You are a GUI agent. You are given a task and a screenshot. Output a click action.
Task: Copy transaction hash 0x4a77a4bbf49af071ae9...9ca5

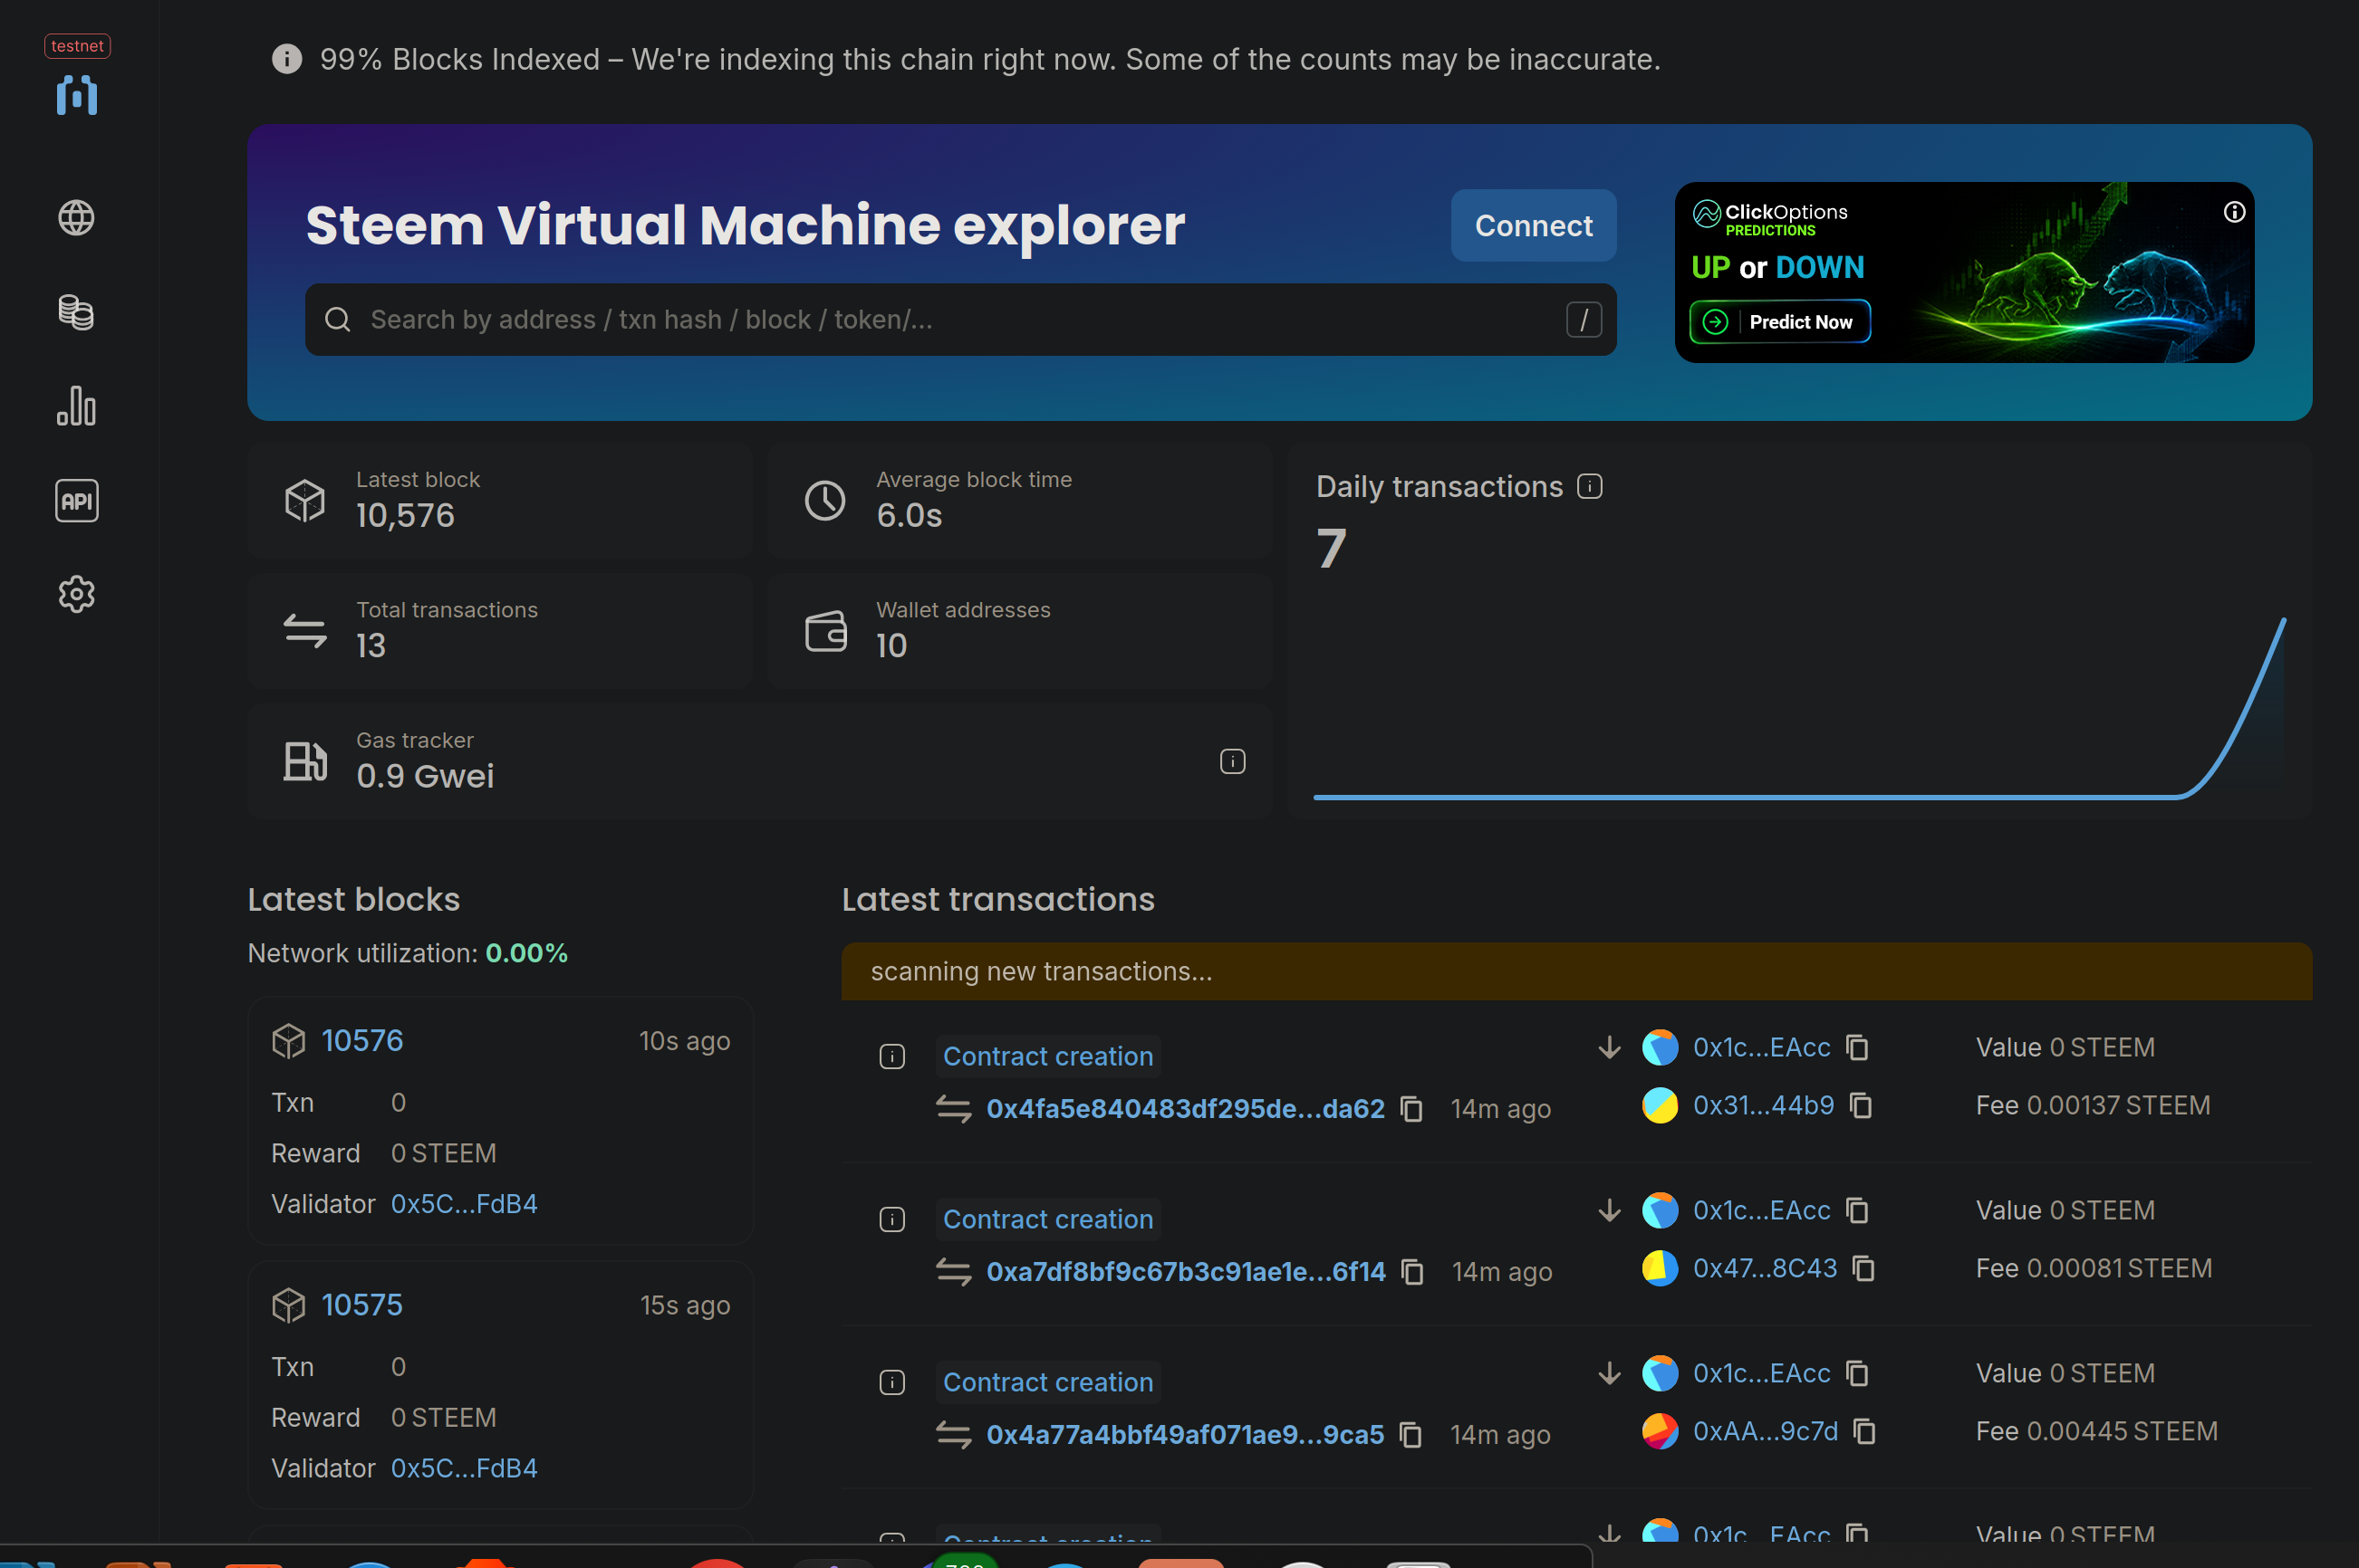click(x=1411, y=1434)
